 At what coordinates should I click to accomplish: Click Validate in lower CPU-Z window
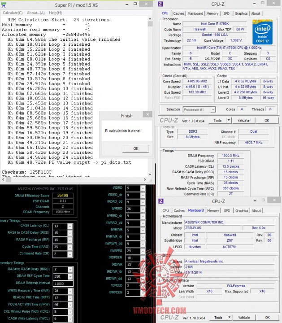click(244, 318)
